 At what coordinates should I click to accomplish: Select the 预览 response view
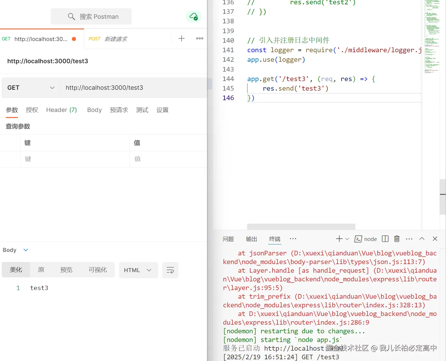point(66,270)
